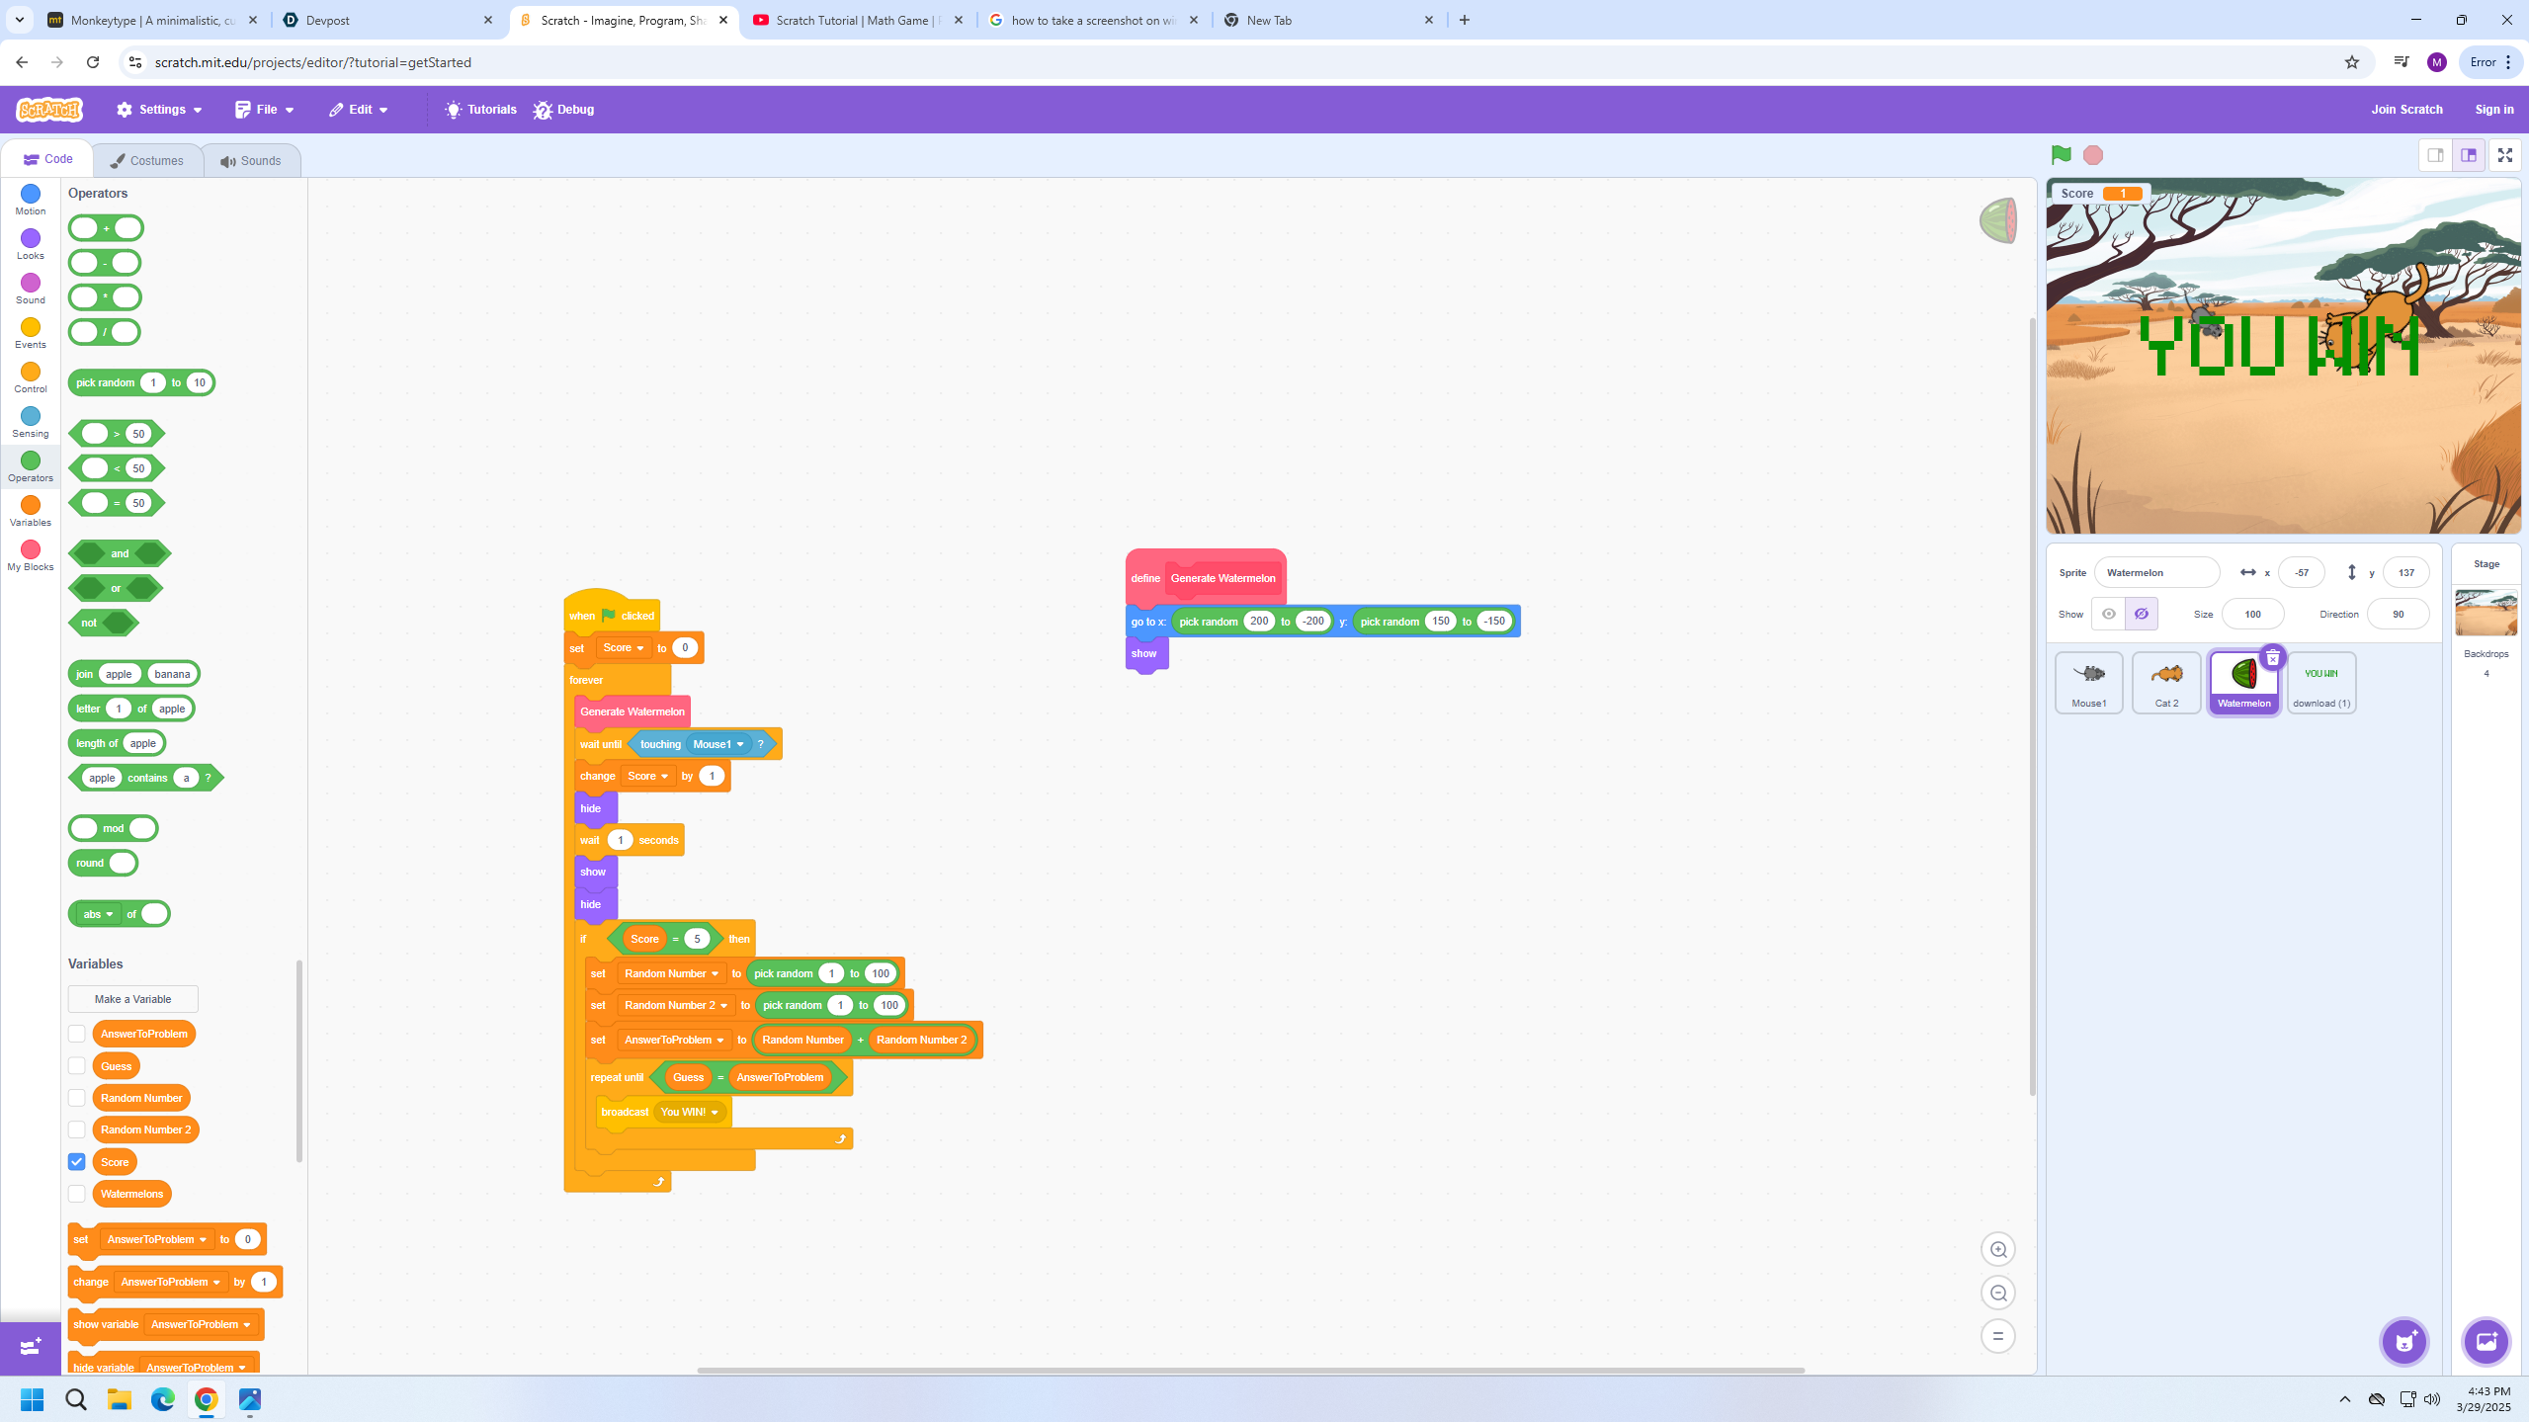Image resolution: width=2529 pixels, height=1422 pixels.
Task: Click the Make a Variable button
Action: click(132, 999)
